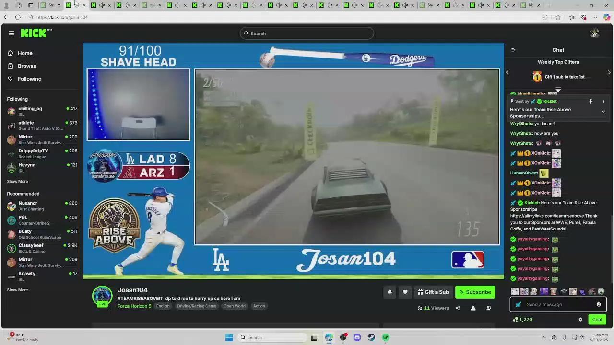Click Gift a Sub button
The width and height of the screenshot is (614, 345).
coord(433,292)
